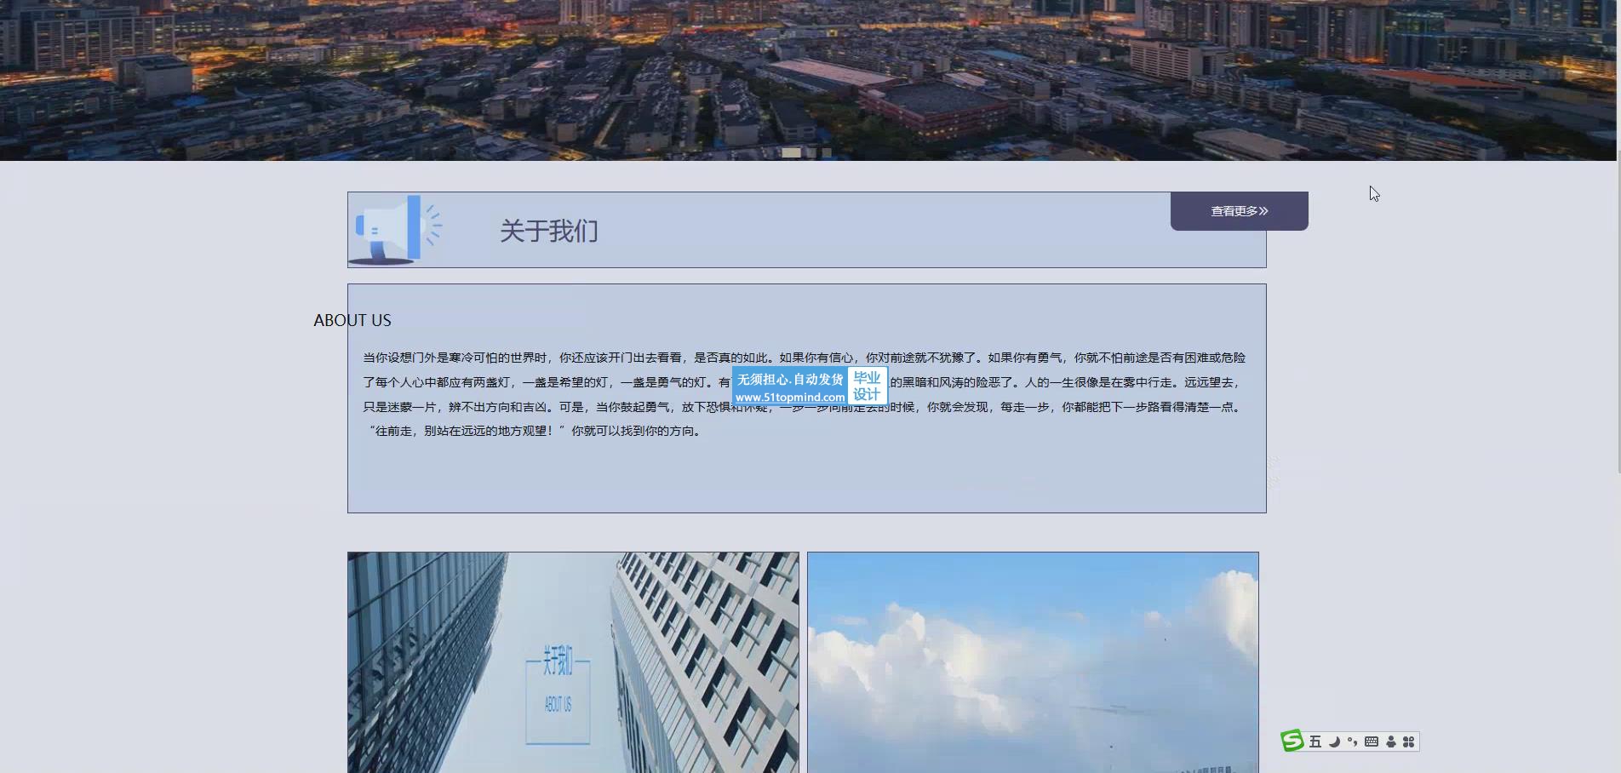Toggle the Chinese punctuation mode icon

pyautogui.click(x=1352, y=742)
